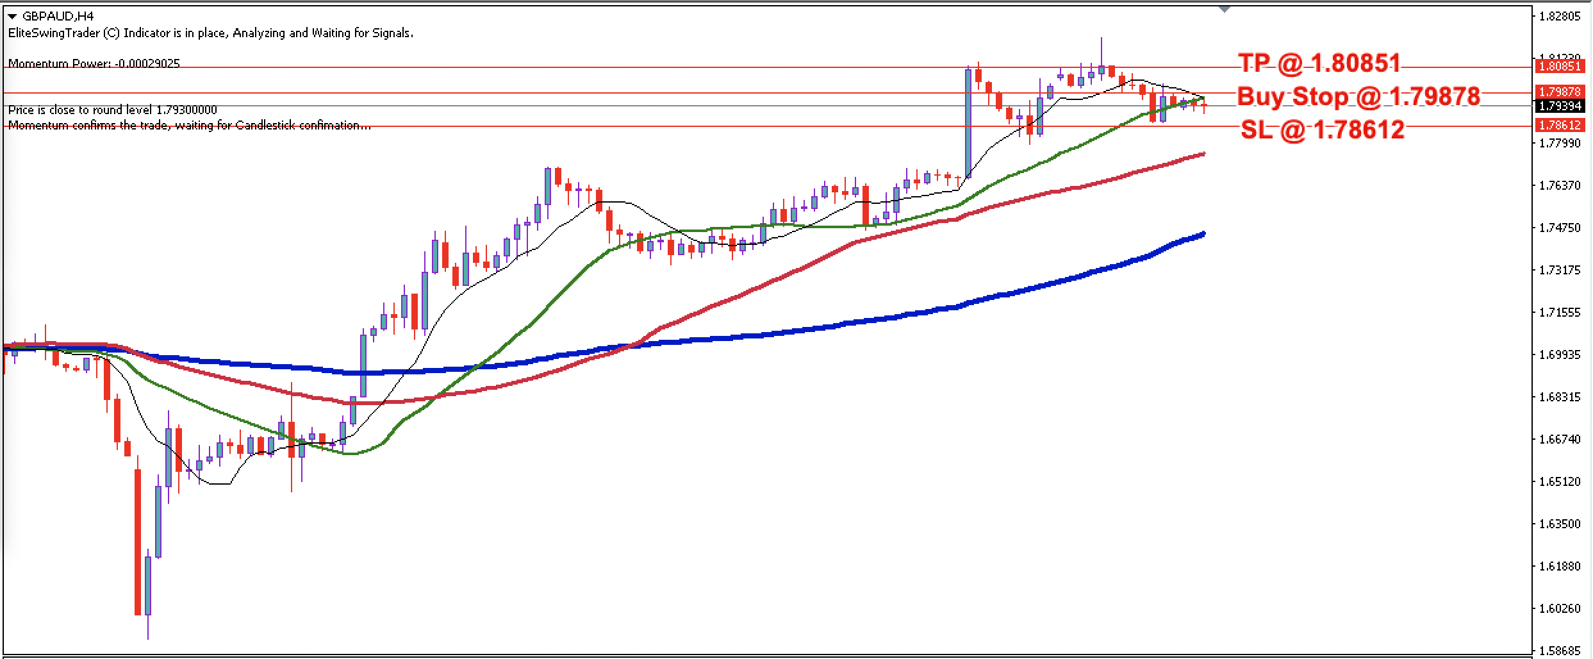
Task: Select the red 1.80851 price tag
Action: 1560,66
